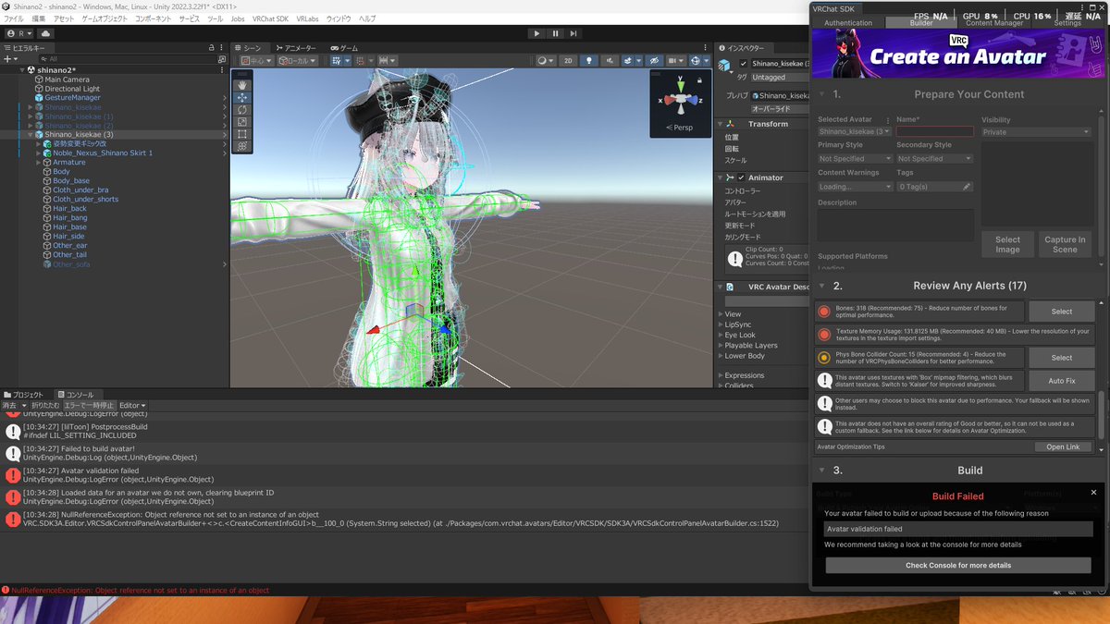Click Check Console for more details
This screenshot has width=1110, height=624.
958,565
